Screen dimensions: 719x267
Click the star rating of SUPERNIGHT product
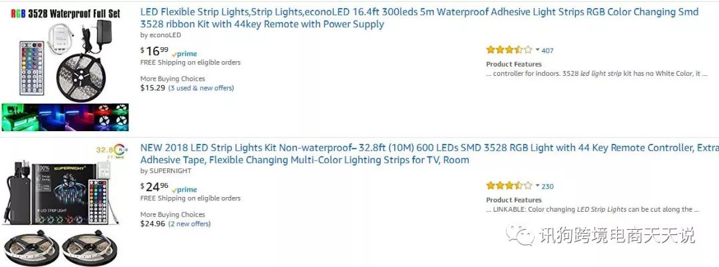tap(509, 186)
